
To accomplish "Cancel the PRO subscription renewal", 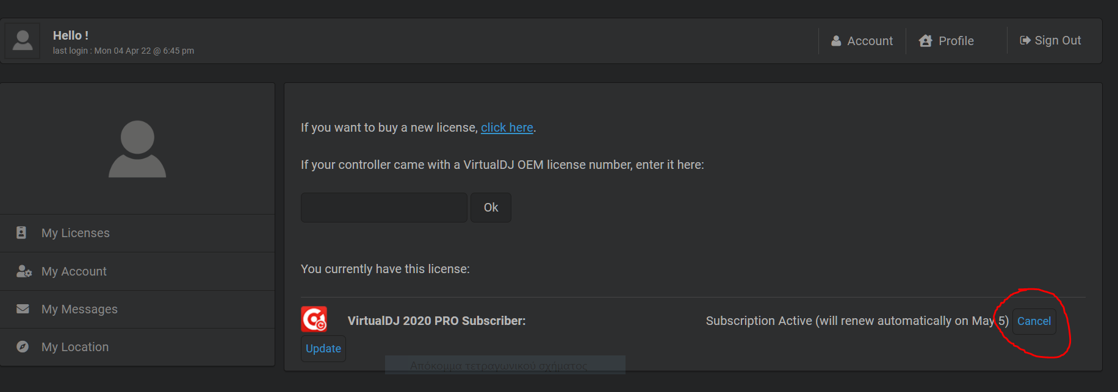I will pyautogui.click(x=1034, y=321).
